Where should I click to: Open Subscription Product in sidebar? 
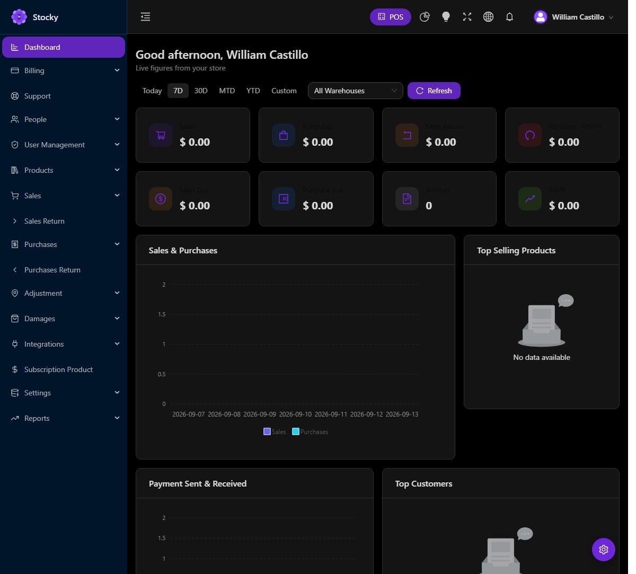[64, 369]
